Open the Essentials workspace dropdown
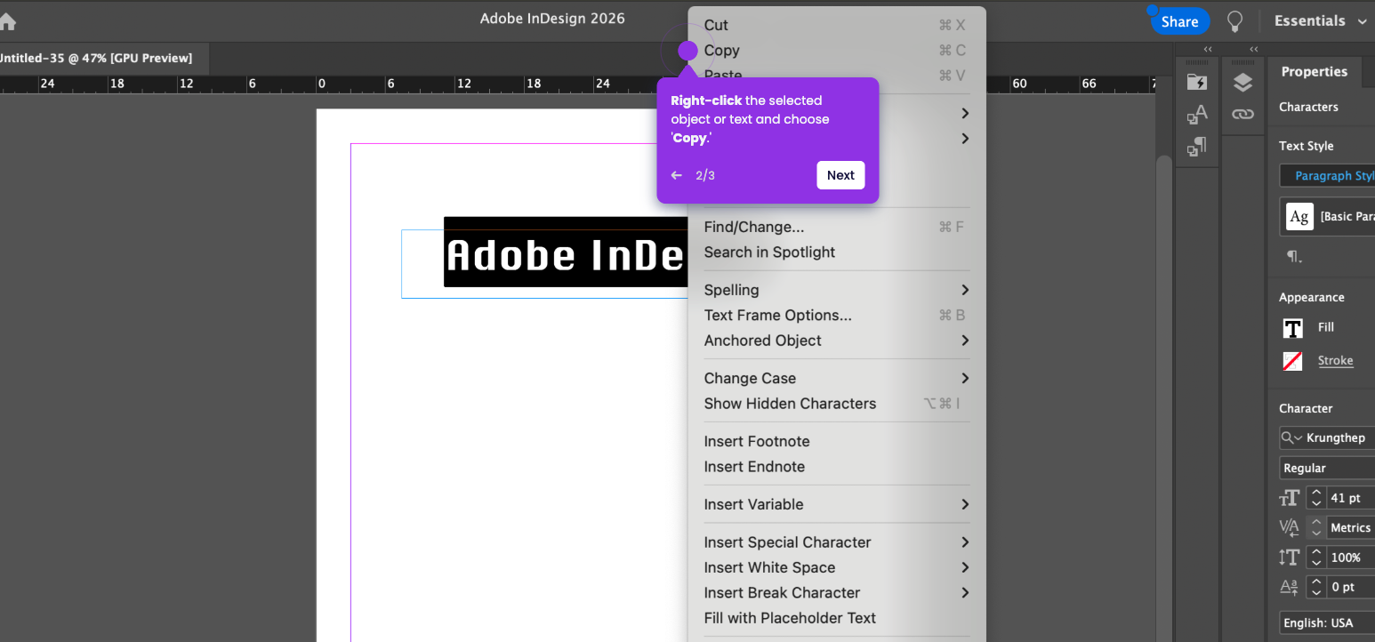 pos(1320,20)
